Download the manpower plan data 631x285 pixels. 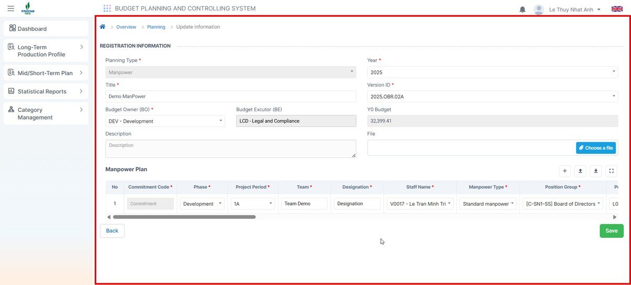[x=596, y=171]
